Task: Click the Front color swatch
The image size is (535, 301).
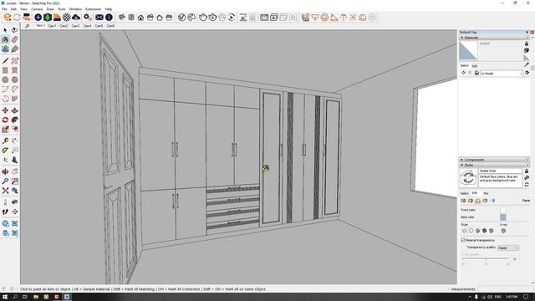Action: coord(503,210)
